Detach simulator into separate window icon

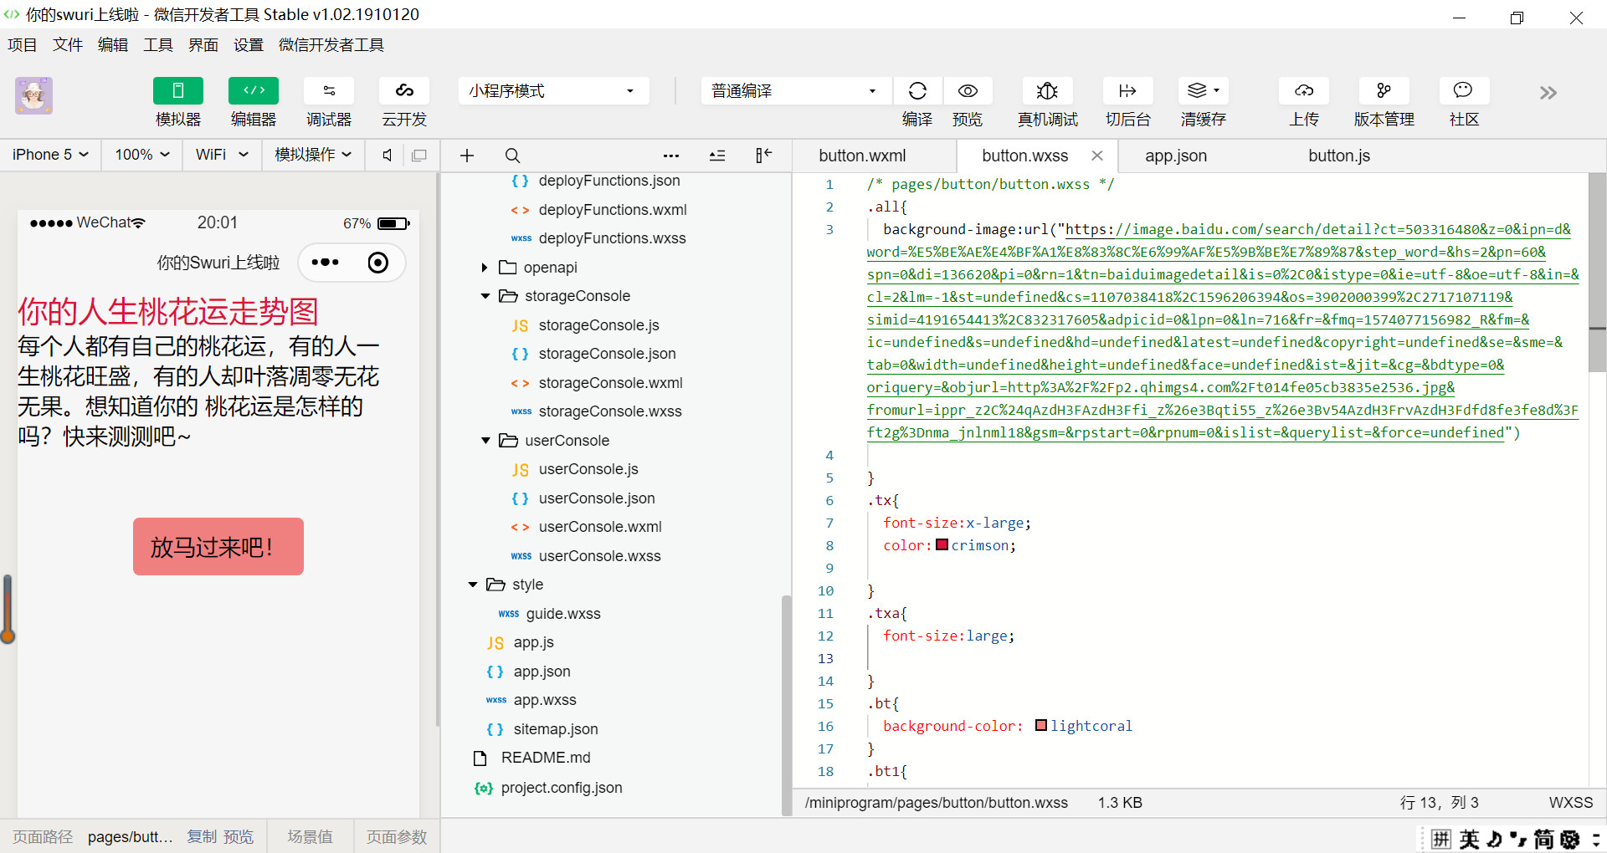[x=419, y=155]
